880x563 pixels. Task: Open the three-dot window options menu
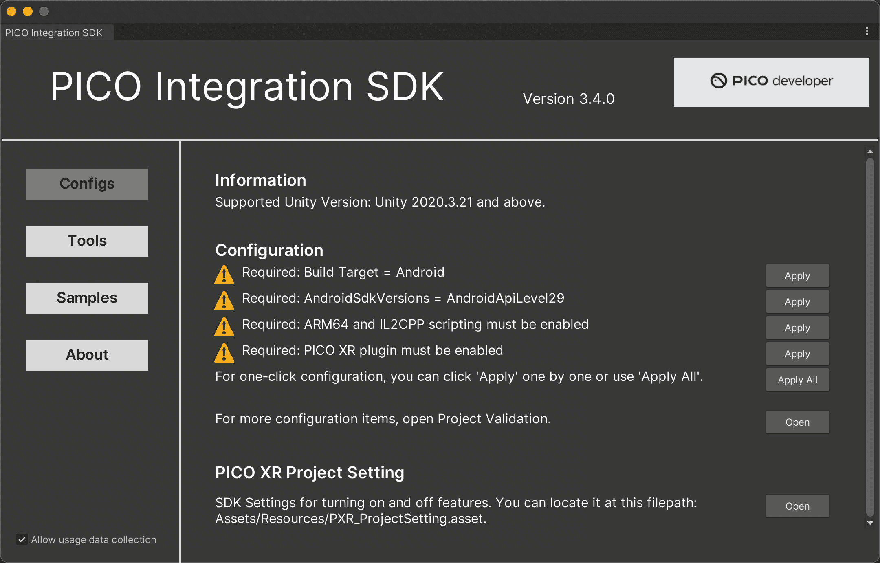tap(867, 31)
